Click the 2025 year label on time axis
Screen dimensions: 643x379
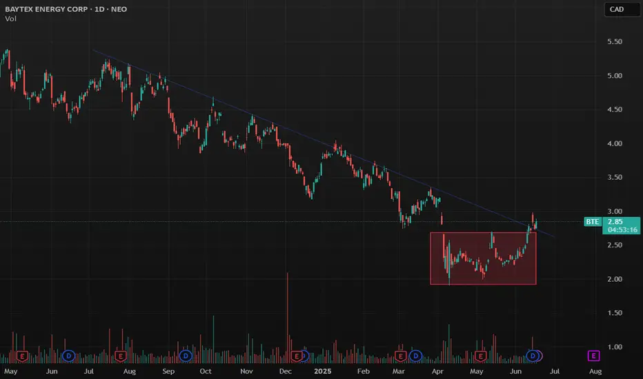point(322,371)
